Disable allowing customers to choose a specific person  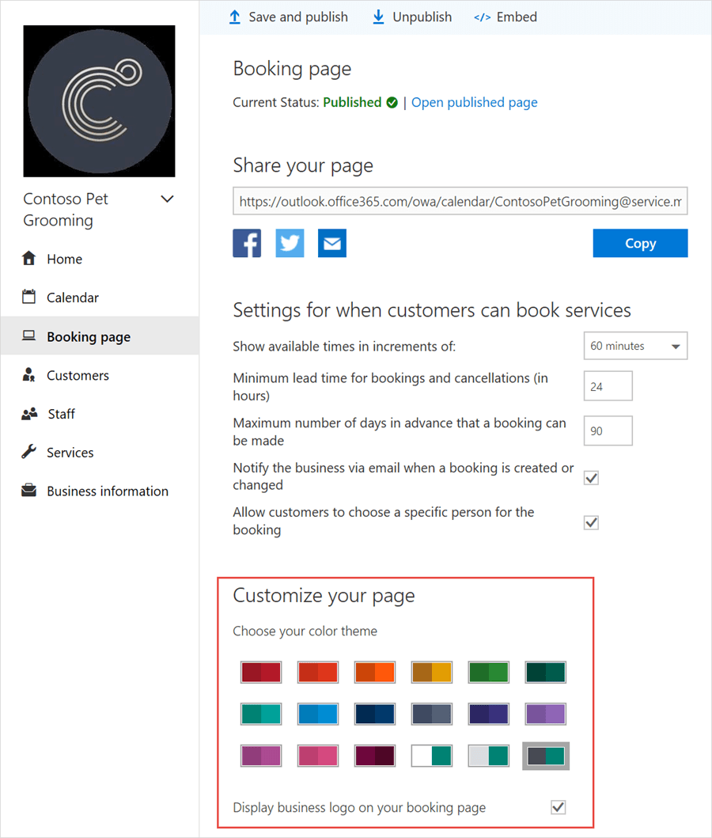point(591,522)
